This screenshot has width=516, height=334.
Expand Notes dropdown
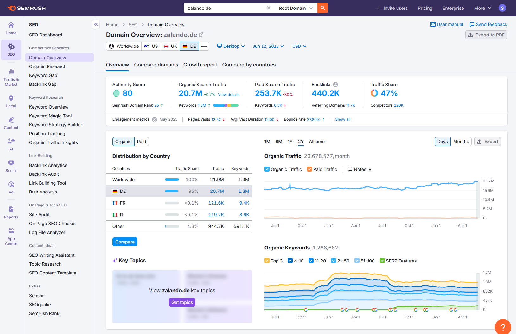click(x=360, y=169)
